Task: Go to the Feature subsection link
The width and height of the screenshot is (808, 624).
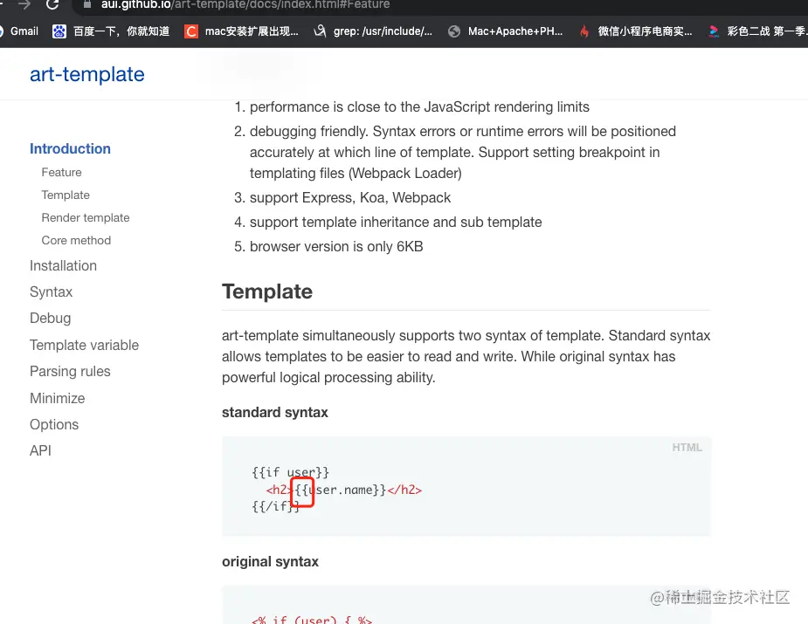Action: click(61, 172)
